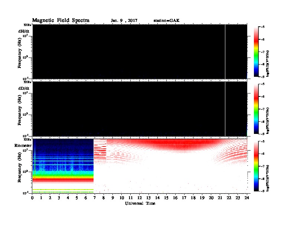The height and width of the screenshot is (227, 294).
Task: Click the "-8" value on the middle colorbar
Action: (x=262, y=122)
